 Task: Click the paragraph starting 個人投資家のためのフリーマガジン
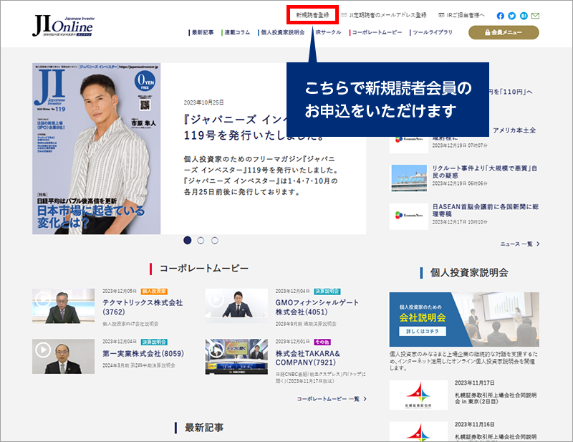(261, 176)
